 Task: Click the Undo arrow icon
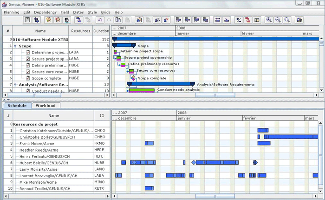pyautogui.click(x=100, y=20)
